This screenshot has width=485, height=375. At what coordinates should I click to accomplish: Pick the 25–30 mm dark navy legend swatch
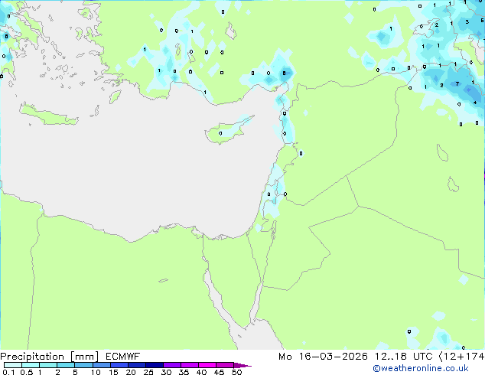(x=155, y=365)
